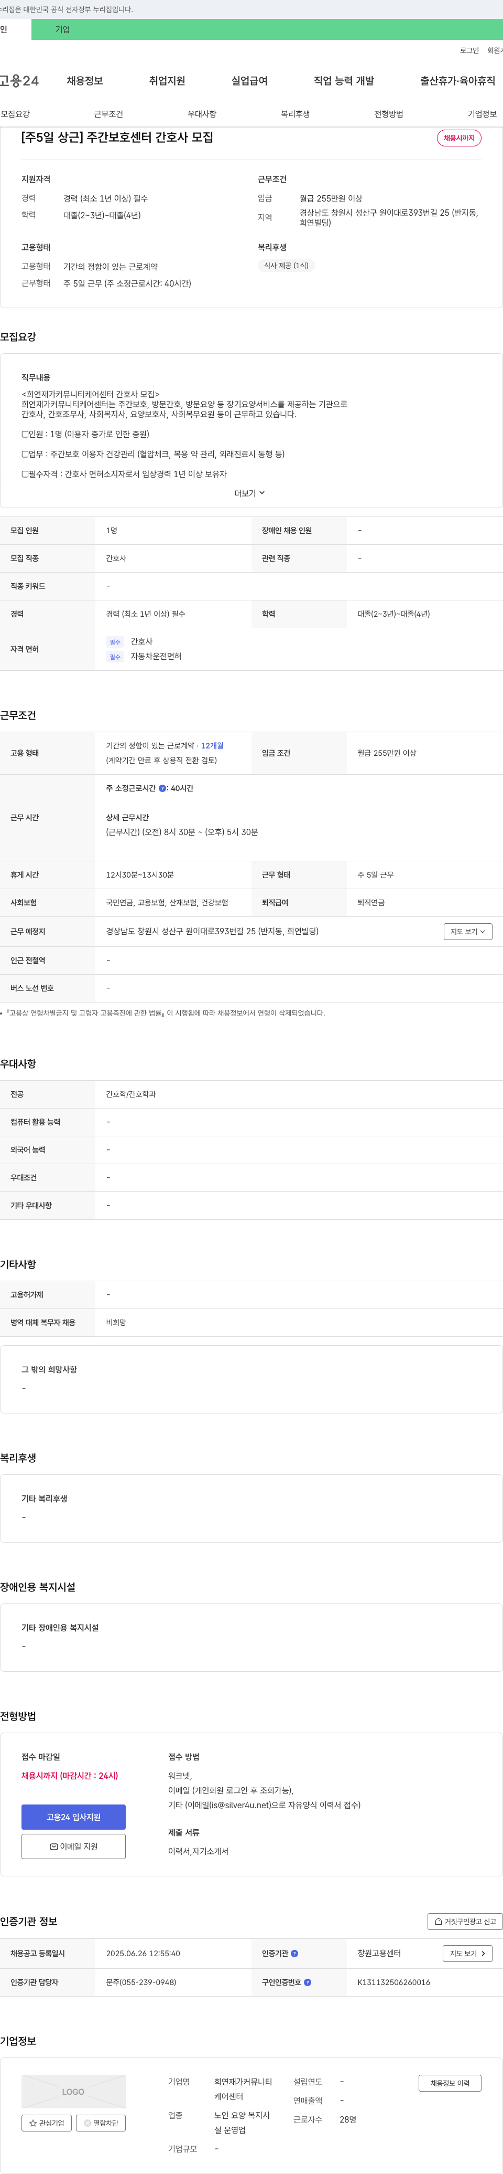Click the registration date 2025.06.26 12:55:40

coord(143,1954)
